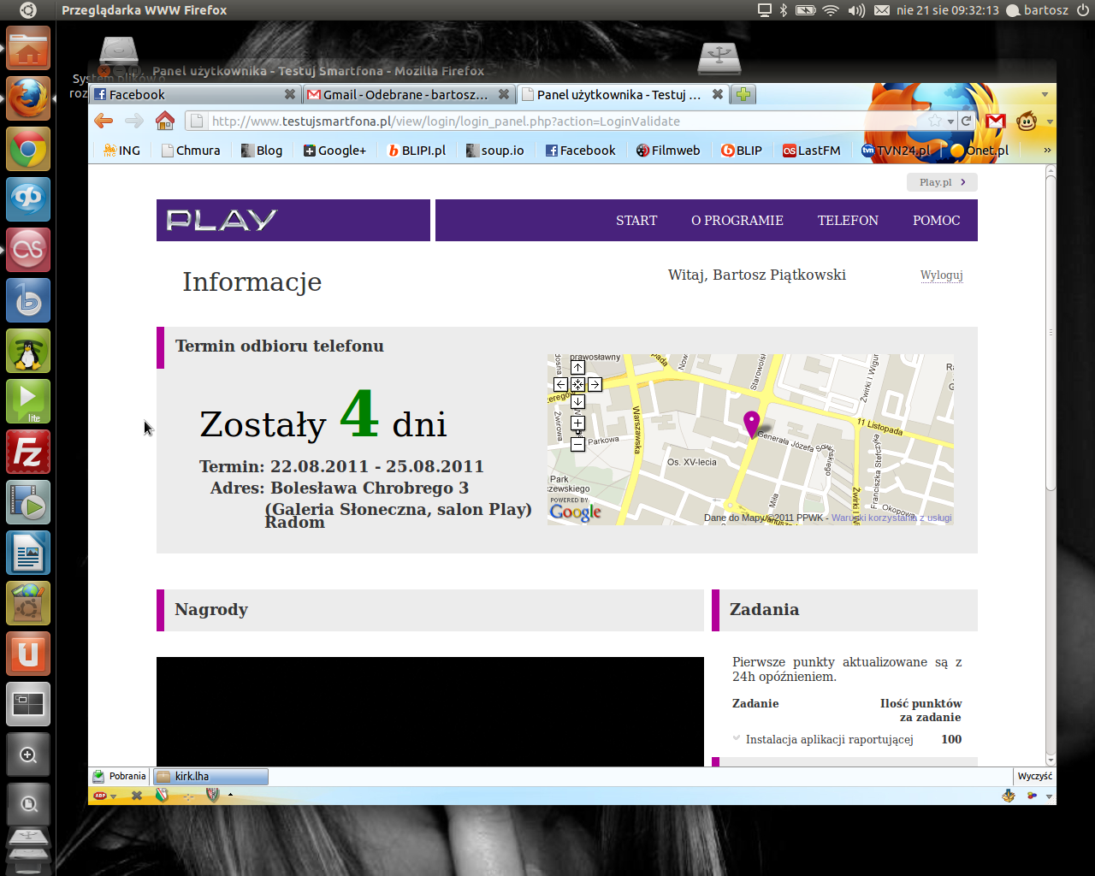Expand the bookmarks toolbar overflow chevron
1095x876 pixels.
click(1046, 150)
